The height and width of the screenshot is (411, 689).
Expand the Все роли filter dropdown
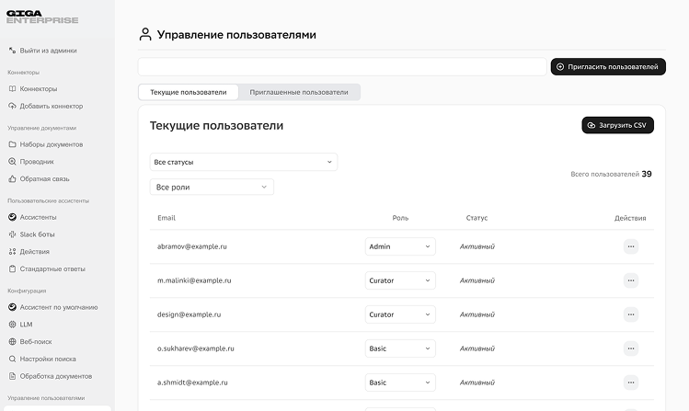coord(212,187)
